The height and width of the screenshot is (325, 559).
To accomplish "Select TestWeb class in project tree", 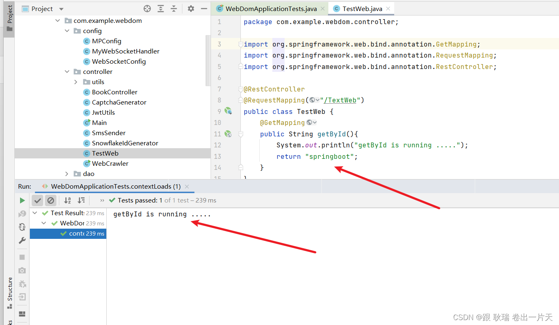I will tap(105, 153).
